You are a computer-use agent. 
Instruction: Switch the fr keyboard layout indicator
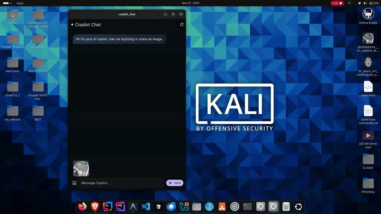(x=349, y=3)
